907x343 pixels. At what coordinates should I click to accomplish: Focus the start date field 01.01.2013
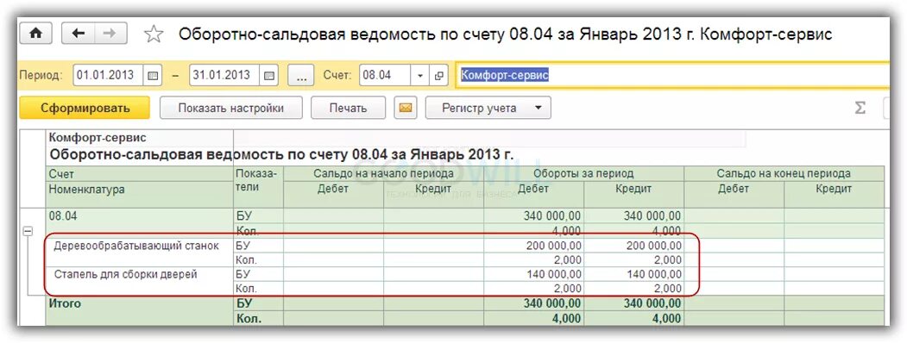pyautogui.click(x=108, y=75)
